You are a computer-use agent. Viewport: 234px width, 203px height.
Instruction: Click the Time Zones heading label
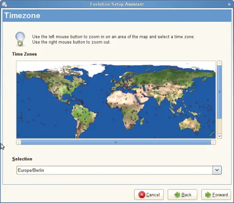pos(24,54)
